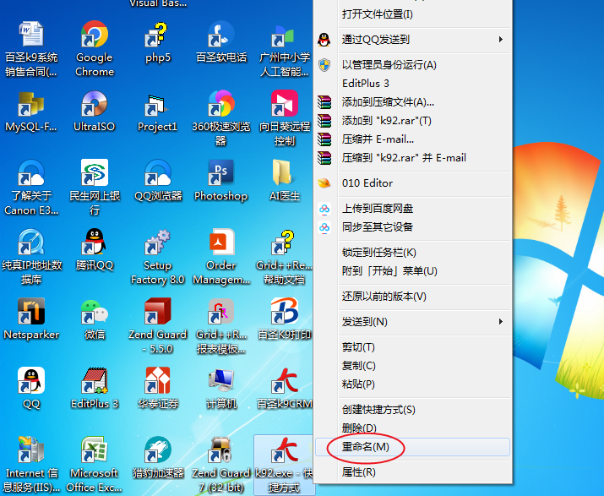Open the Google Chrome desktop icon

point(94,36)
